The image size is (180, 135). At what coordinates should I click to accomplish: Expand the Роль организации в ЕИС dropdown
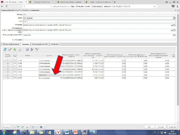coord(174,35)
